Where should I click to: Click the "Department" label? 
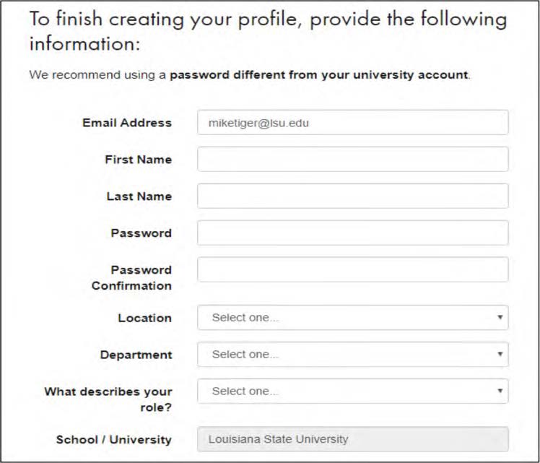point(136,355)
